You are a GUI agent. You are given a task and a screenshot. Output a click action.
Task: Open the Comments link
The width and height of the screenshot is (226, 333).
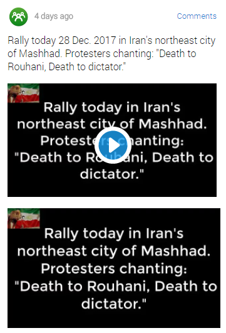click(197, 16)
